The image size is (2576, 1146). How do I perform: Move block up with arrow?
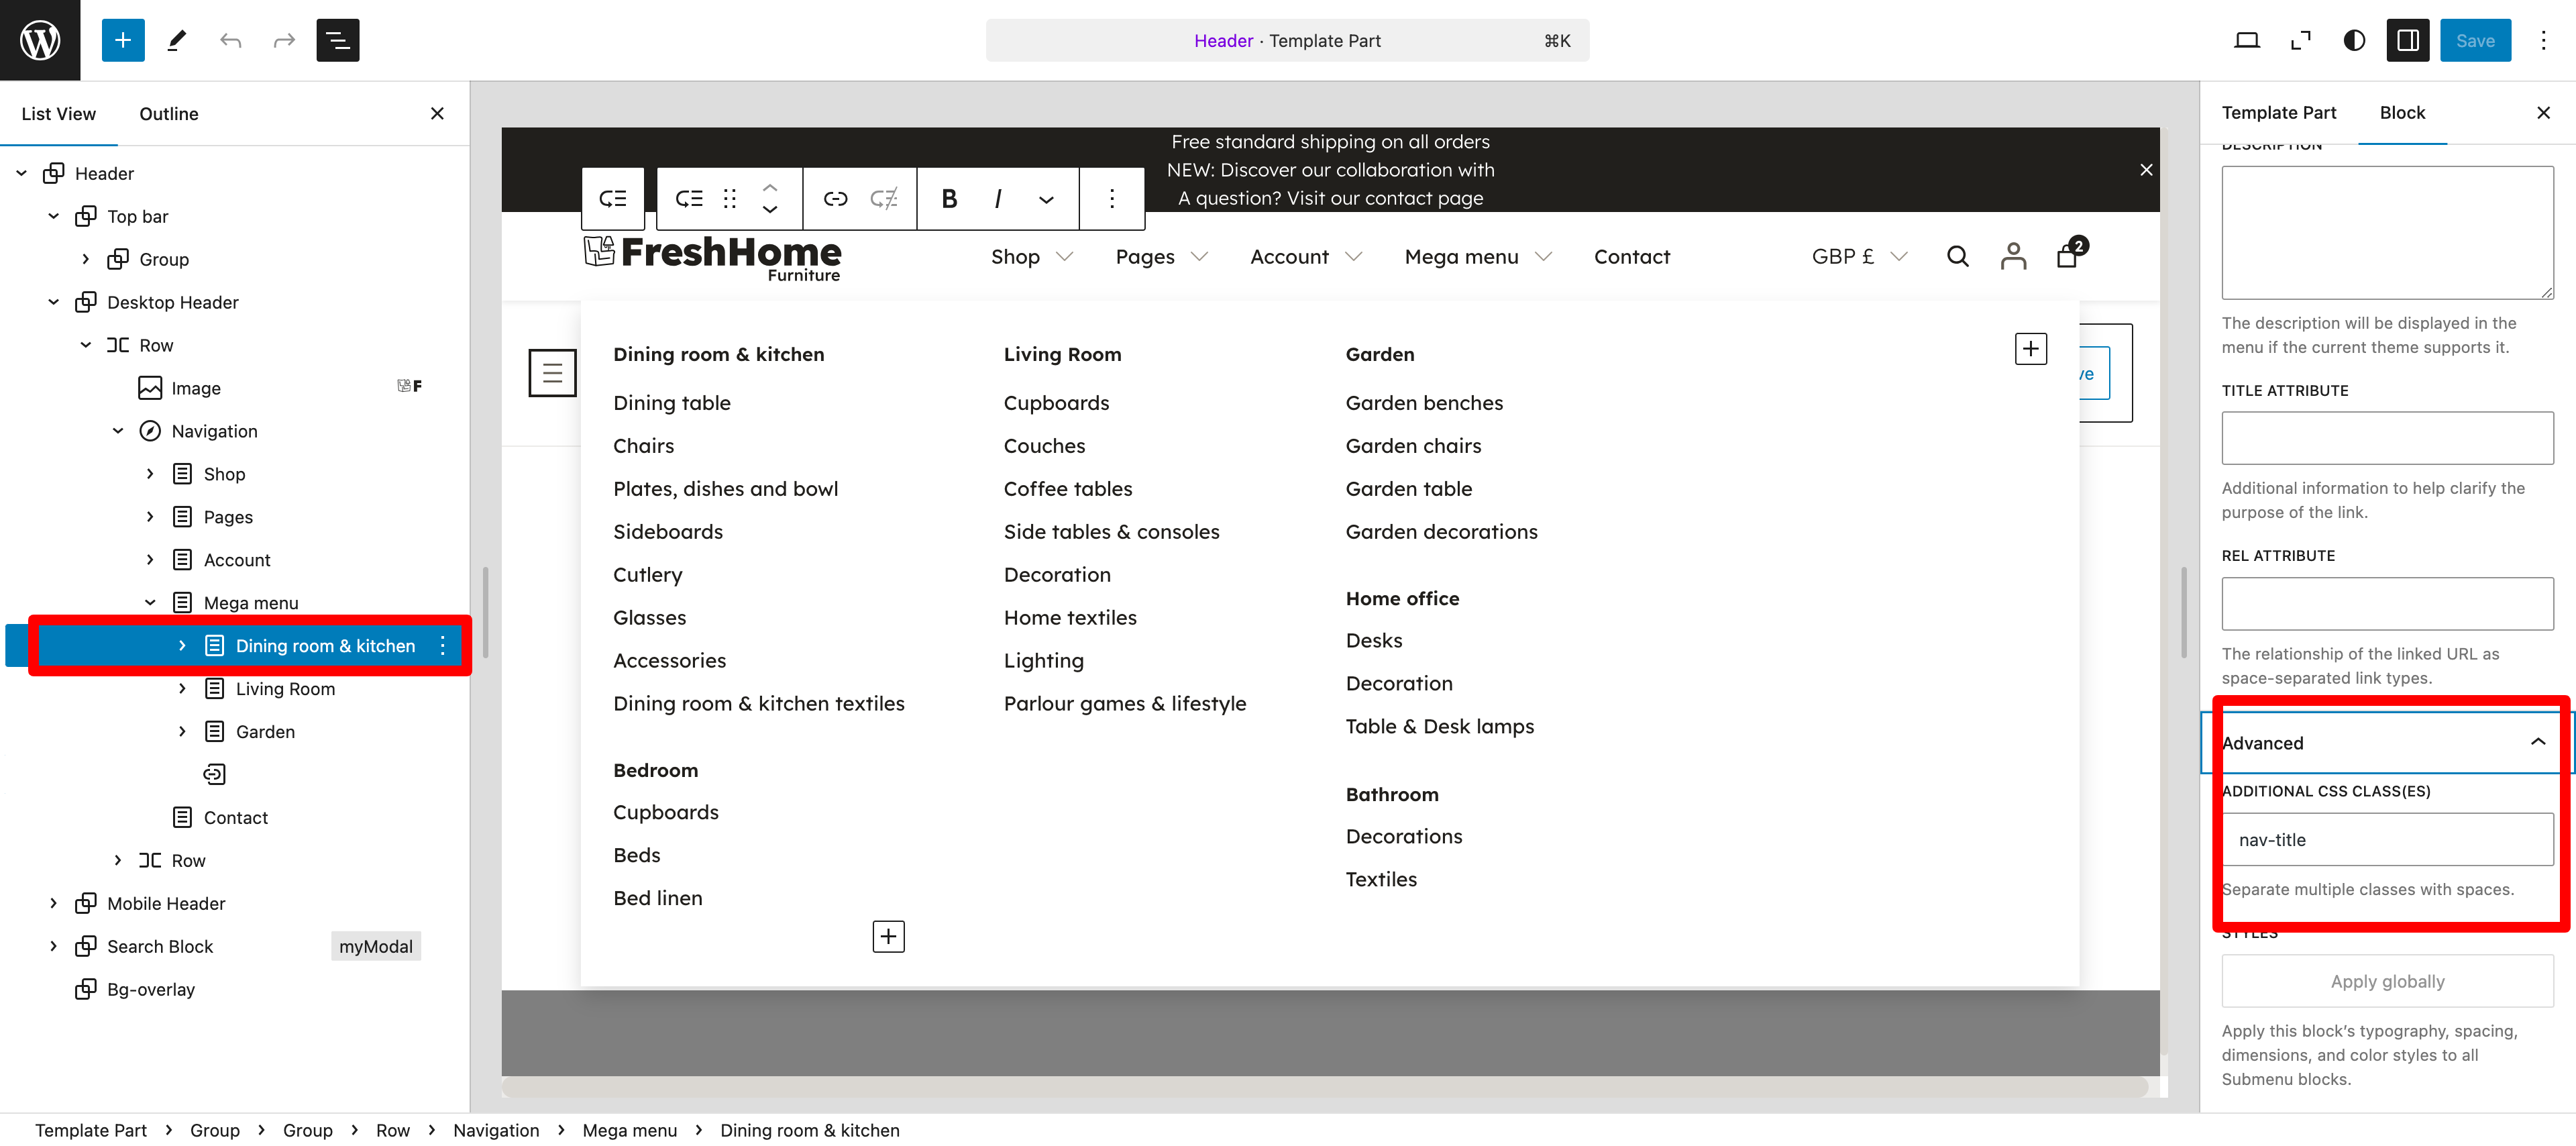770,187
